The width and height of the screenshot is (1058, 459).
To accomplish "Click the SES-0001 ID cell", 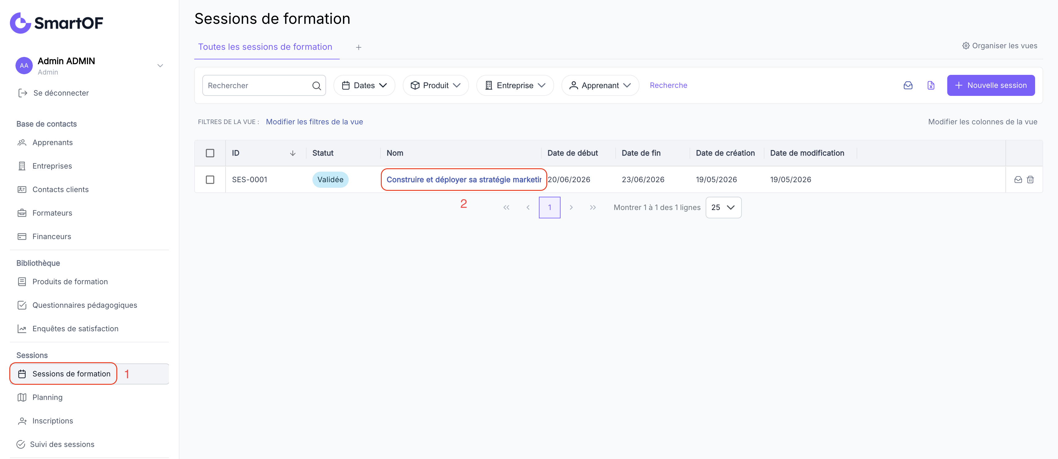I will pos(249,180).
